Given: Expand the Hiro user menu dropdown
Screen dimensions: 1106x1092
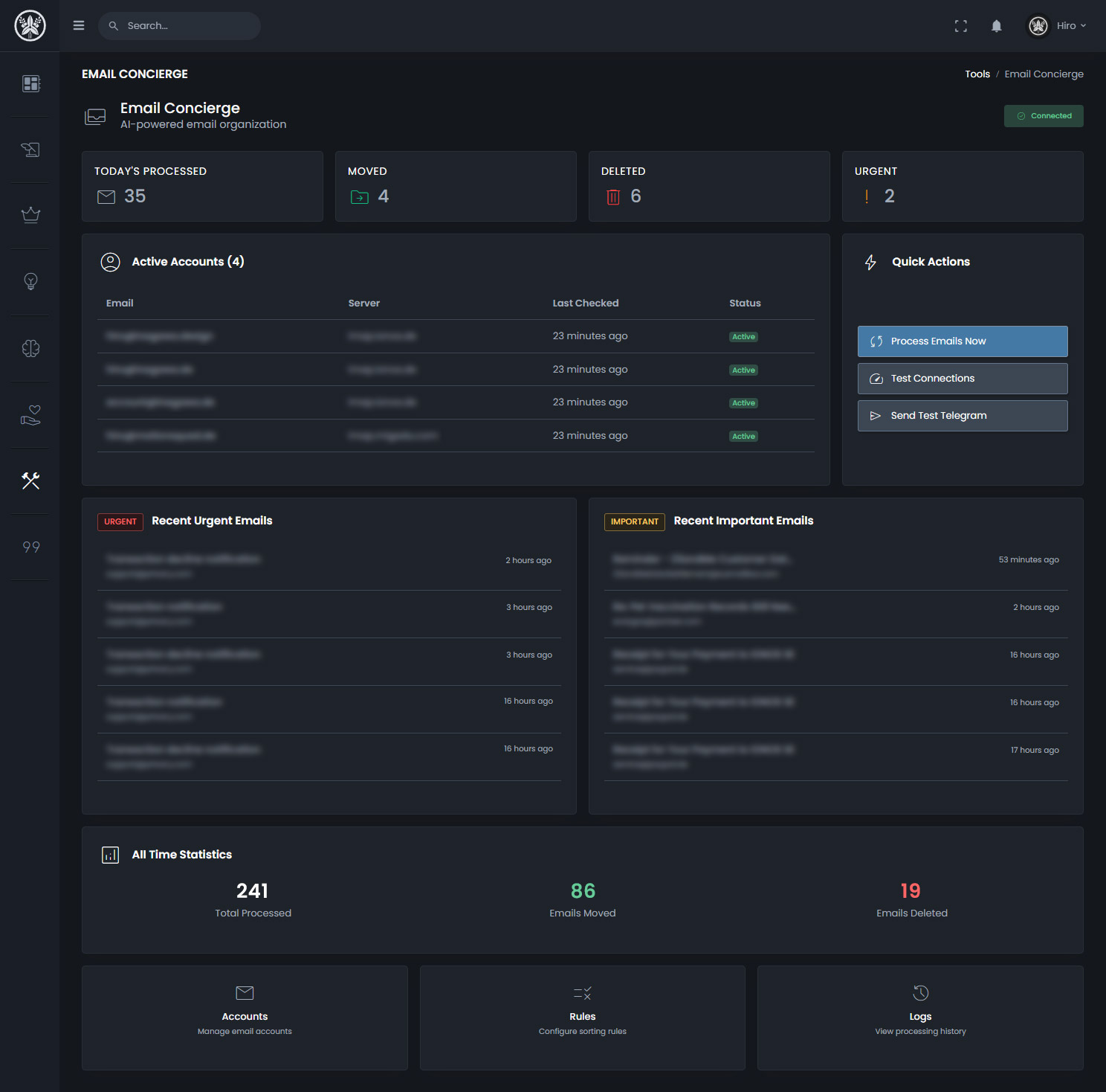Looking at the screenshot, I should click(x=1070, y=25).
